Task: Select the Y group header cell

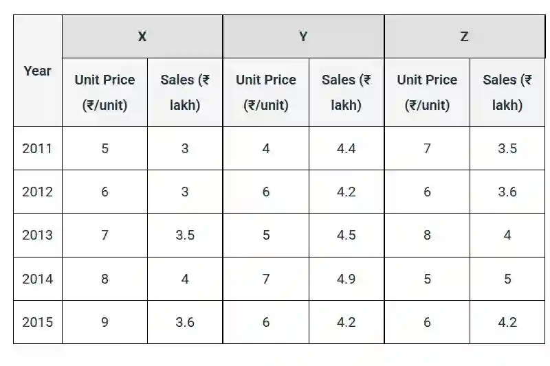Action: point(303,37)
